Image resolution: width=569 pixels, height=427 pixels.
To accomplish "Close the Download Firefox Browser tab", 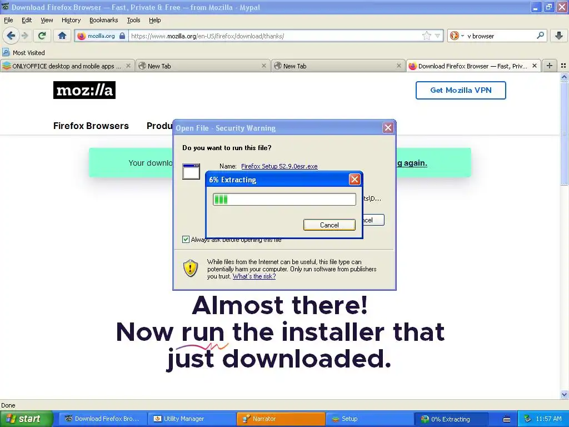I will click(x=535, y=66).
